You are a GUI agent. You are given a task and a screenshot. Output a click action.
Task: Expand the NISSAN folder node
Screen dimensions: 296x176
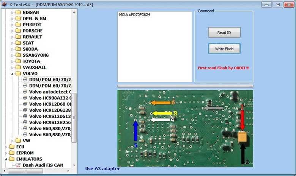pyautogui.click(x=12, y=12)
